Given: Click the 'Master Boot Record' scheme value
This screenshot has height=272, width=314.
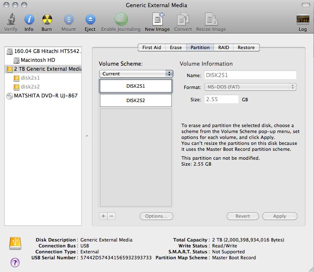Looking at the screenshot, I should pyautogui.click(x=234, y=258).
